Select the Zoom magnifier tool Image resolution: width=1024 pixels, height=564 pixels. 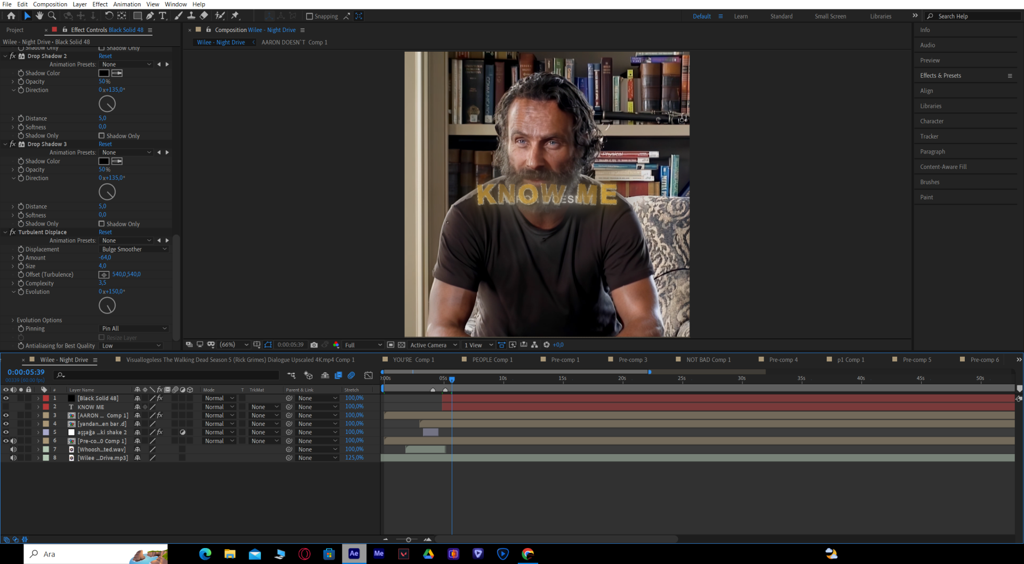[52, 16]
